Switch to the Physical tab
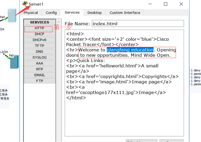This screenshot has width=201, height=142. point(31,13)
